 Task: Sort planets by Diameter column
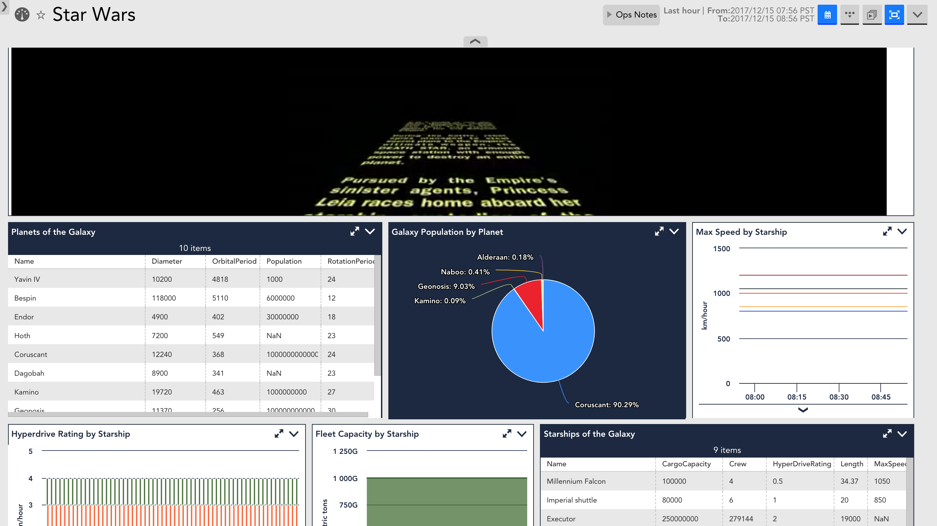click(x=175, y=261)
